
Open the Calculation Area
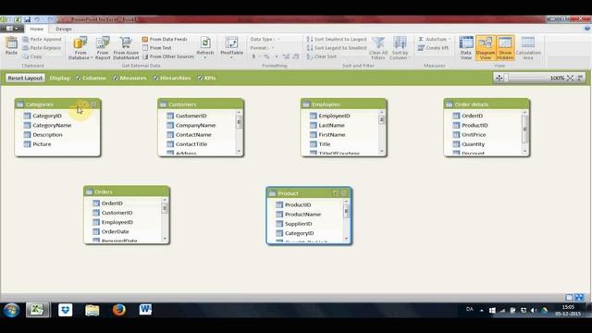tap(528, 48)
